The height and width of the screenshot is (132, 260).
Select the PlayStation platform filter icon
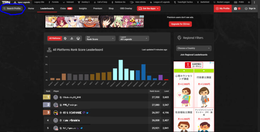[x=71, y=38]
